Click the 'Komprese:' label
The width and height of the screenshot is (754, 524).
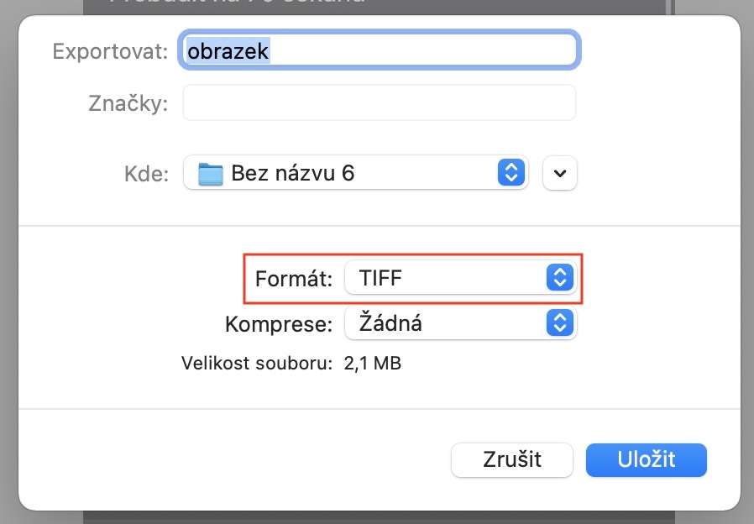click(280, 323)
